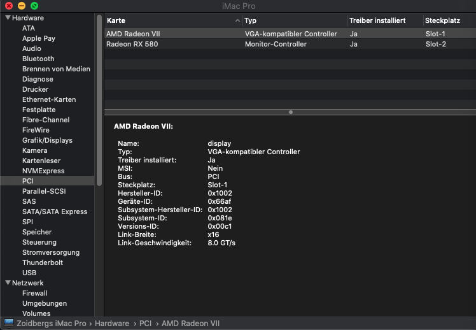
Task: Open Ethernet-Karten
Action: [x=49, y=99]
